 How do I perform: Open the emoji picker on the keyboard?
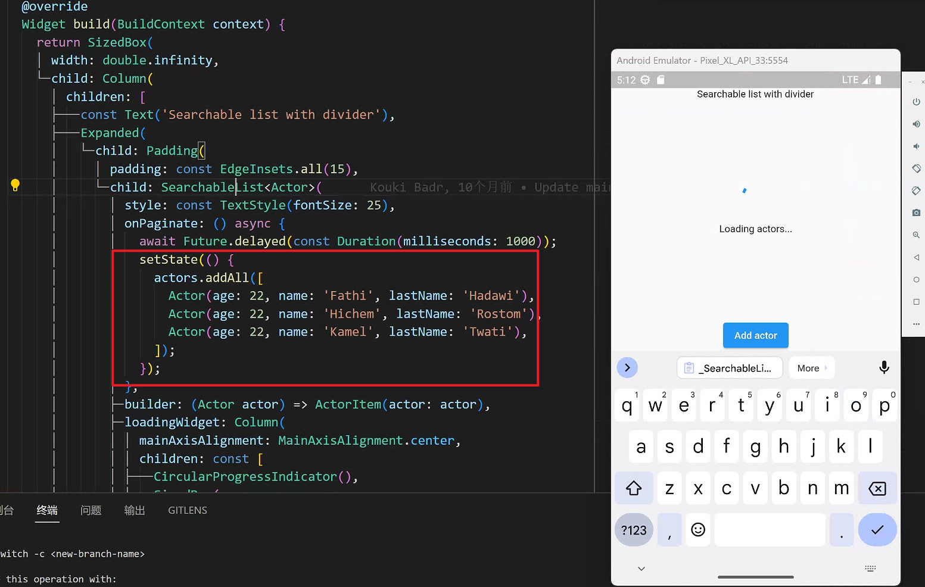pyautogui.click(x=697, y=529)
